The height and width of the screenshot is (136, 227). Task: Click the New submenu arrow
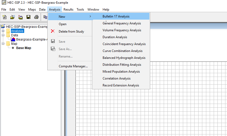click(x=90, y=16)
